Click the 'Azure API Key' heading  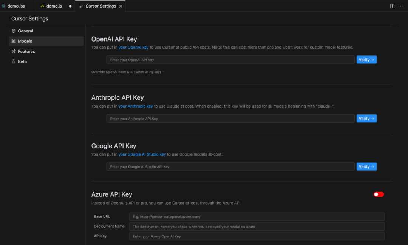111,194
